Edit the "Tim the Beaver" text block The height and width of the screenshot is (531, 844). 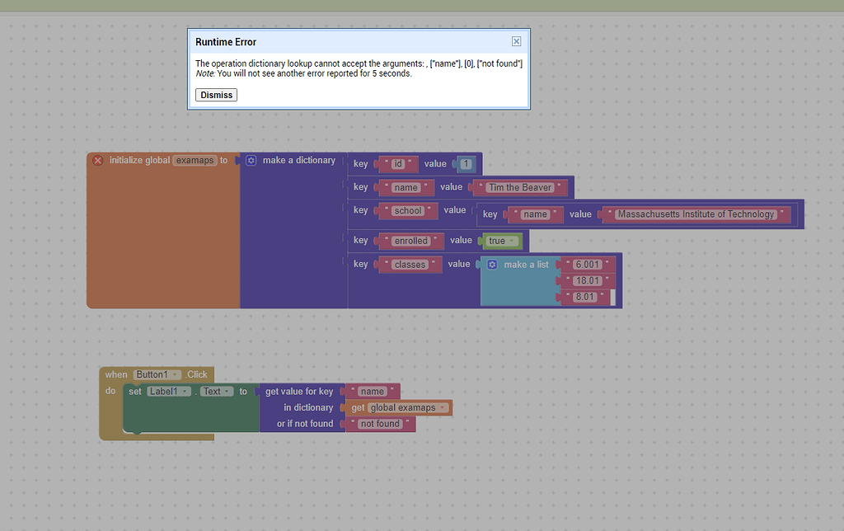coord(519,188)
